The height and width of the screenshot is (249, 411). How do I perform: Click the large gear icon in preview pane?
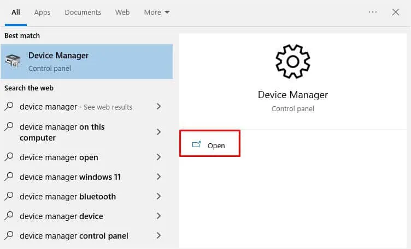pos(293,62)
